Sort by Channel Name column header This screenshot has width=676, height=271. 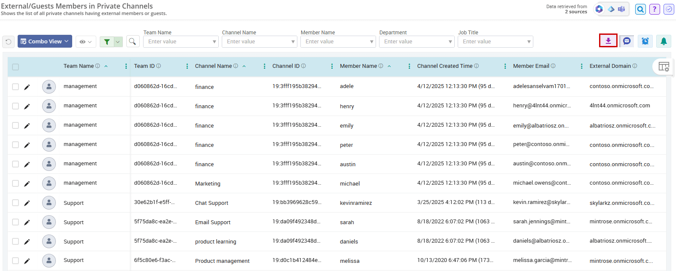(214, 66)
